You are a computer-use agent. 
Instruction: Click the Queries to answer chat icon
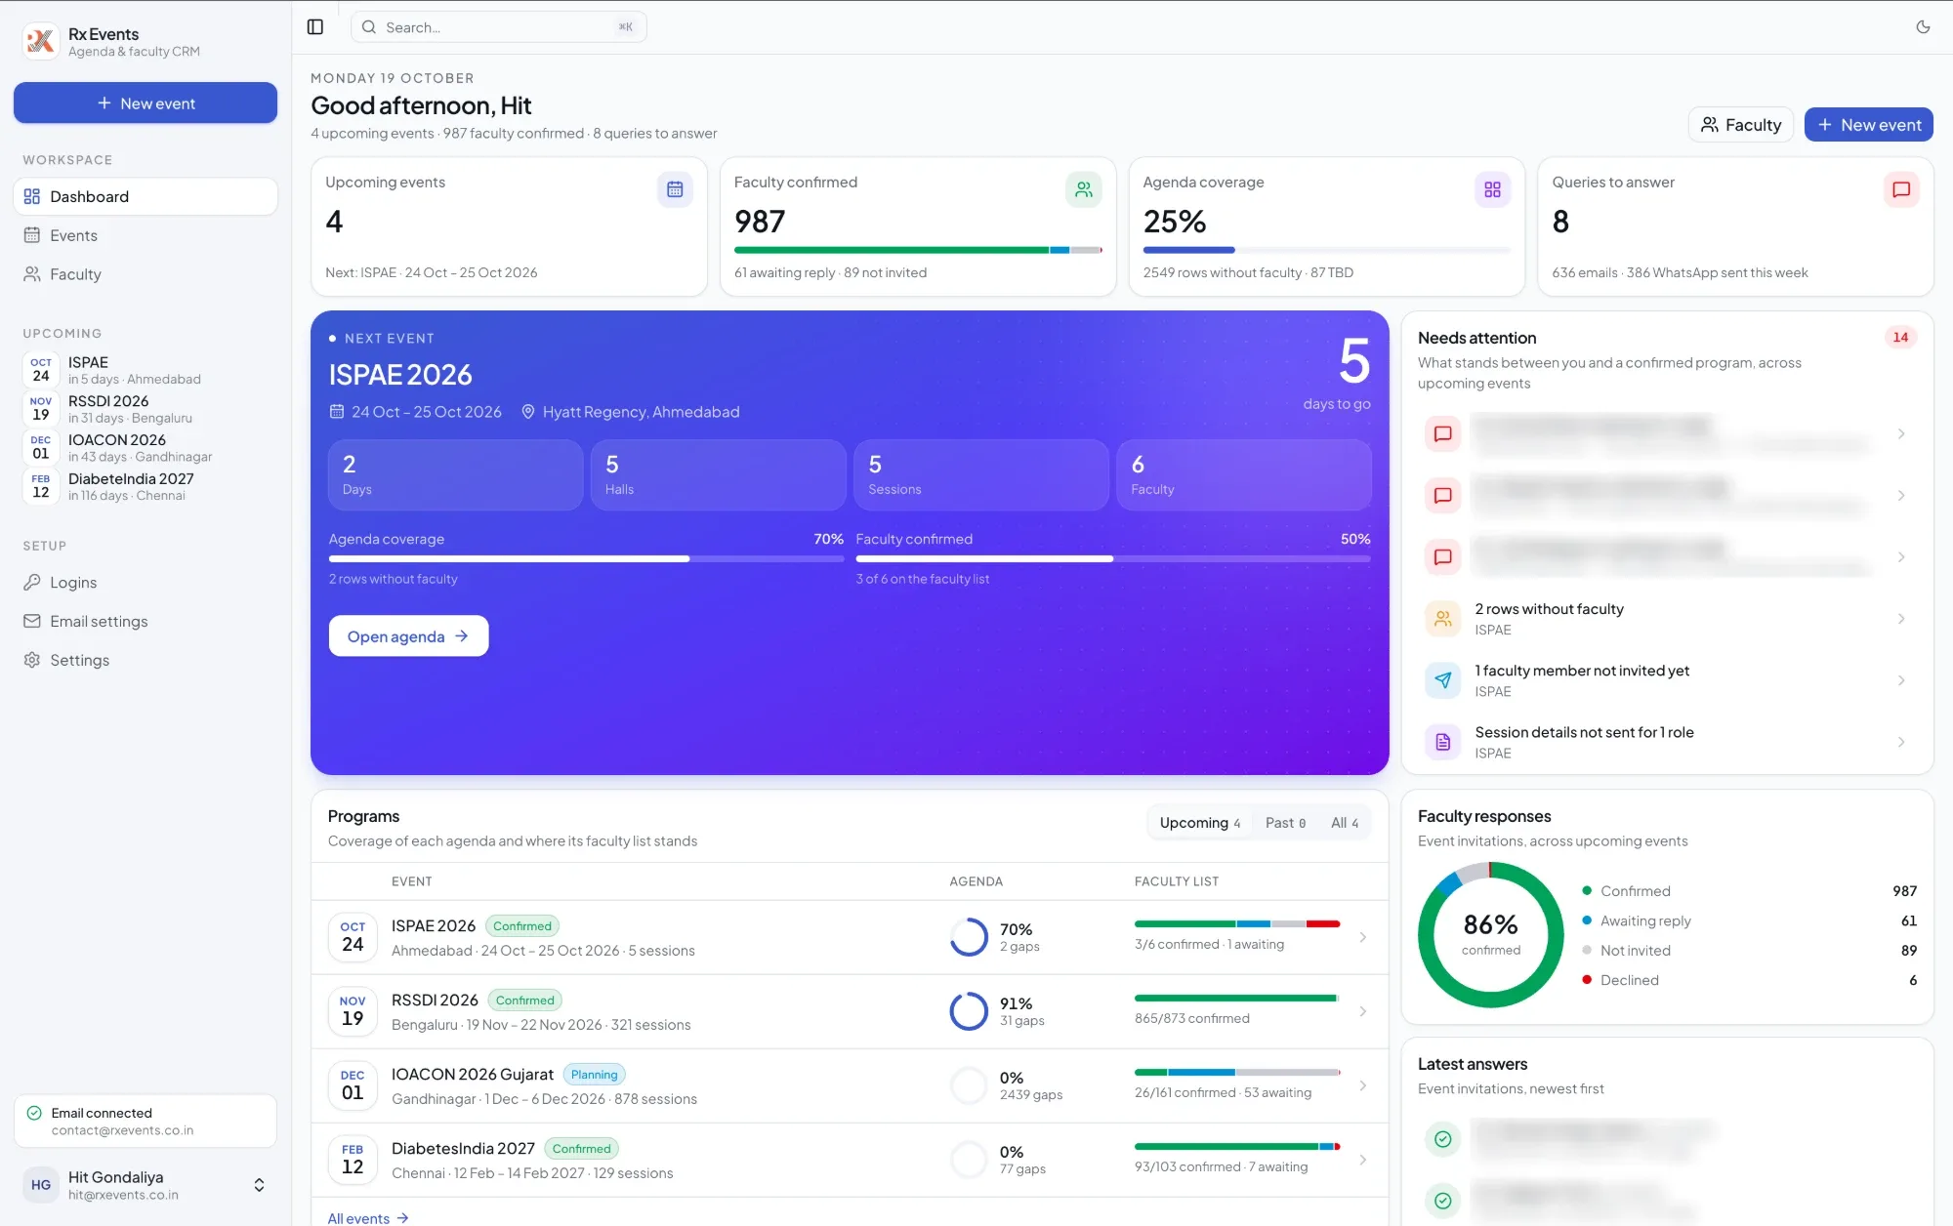(x=1901, y=189)
